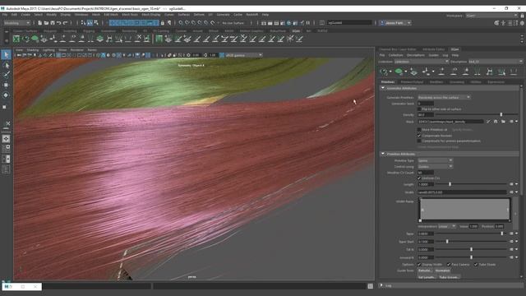Click the Taper Start slider handle
This screenshot has width=526, height=296.
(447, 242)
